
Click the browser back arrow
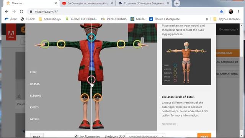point(7,11)
